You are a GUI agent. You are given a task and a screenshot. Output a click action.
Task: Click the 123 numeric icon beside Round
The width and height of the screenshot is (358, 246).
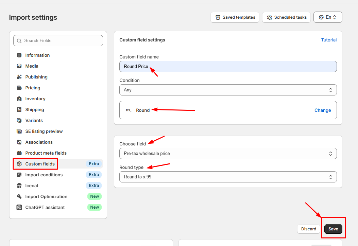coord(129,110)
